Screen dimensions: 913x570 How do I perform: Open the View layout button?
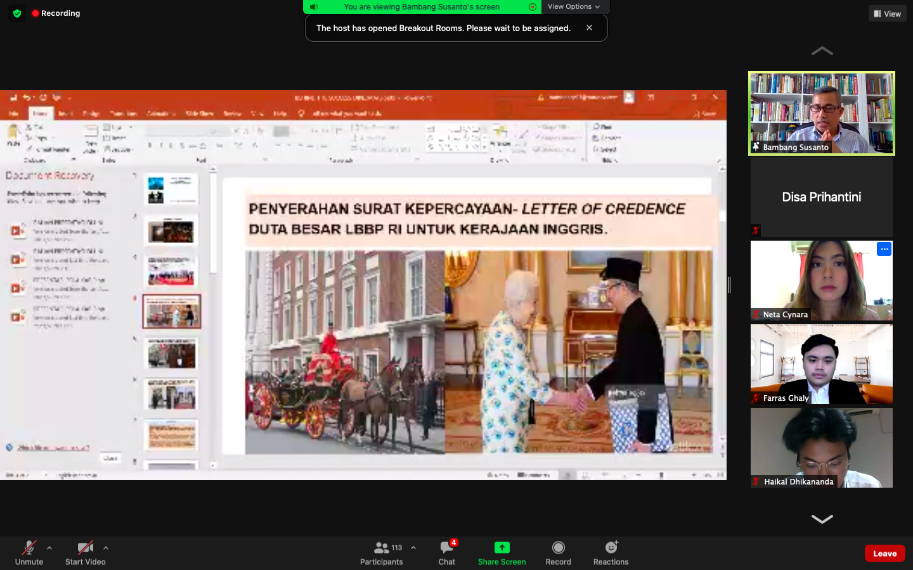(x=887, y=13)
